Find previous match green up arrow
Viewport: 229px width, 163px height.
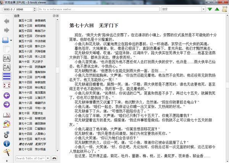(217, 9)
